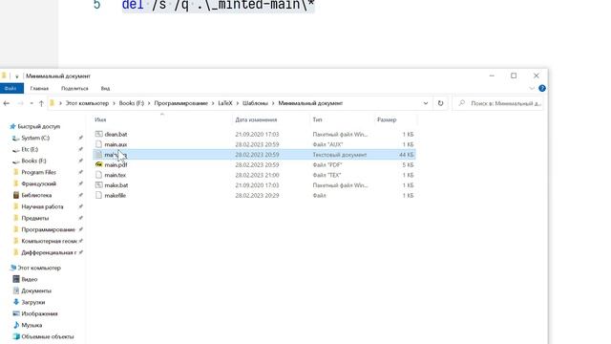
Task: Click Программирование in the address path
Action: tap(180, 103)
